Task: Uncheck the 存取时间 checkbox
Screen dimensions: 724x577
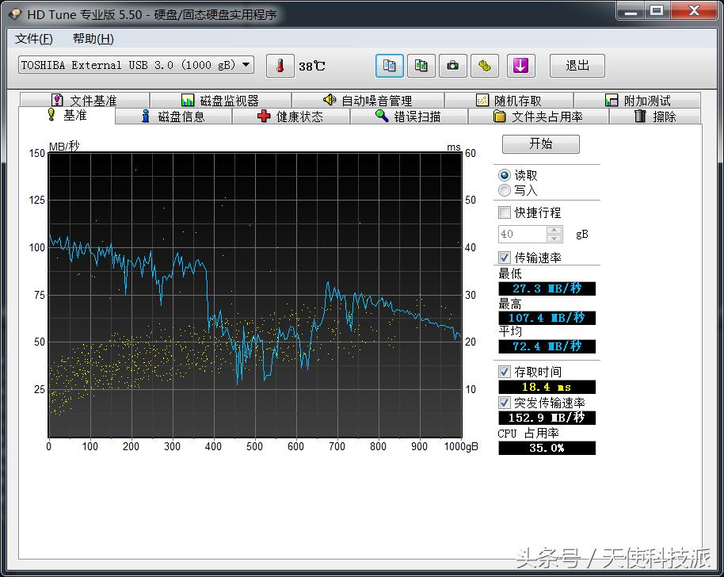Action: [x=505, y=371]
